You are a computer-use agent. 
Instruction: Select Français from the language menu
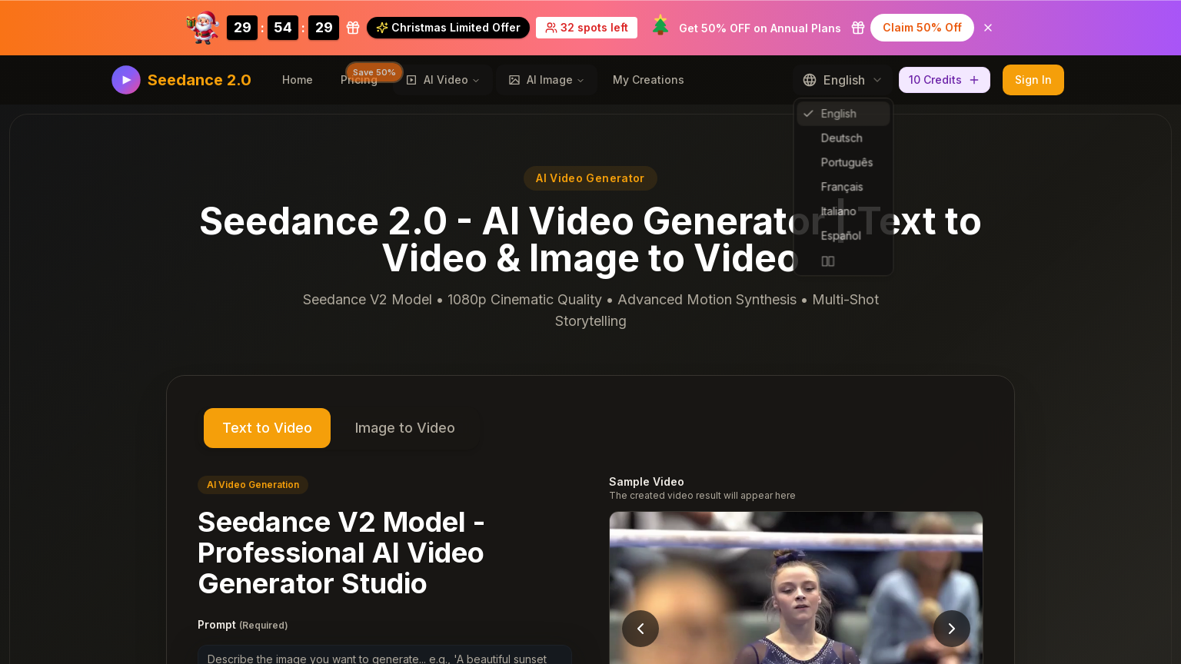[841, 187]
